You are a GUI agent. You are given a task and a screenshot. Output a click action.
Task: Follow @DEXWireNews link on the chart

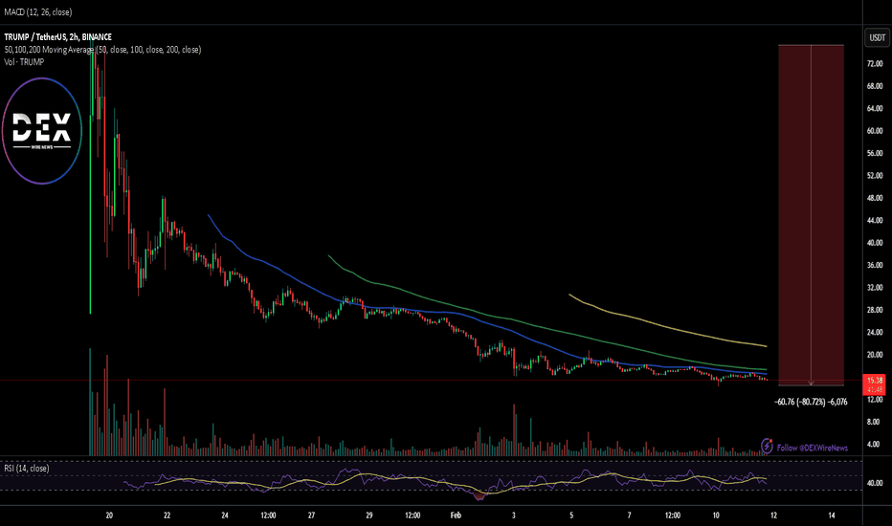pyautogui.click(x=812, y=449)
